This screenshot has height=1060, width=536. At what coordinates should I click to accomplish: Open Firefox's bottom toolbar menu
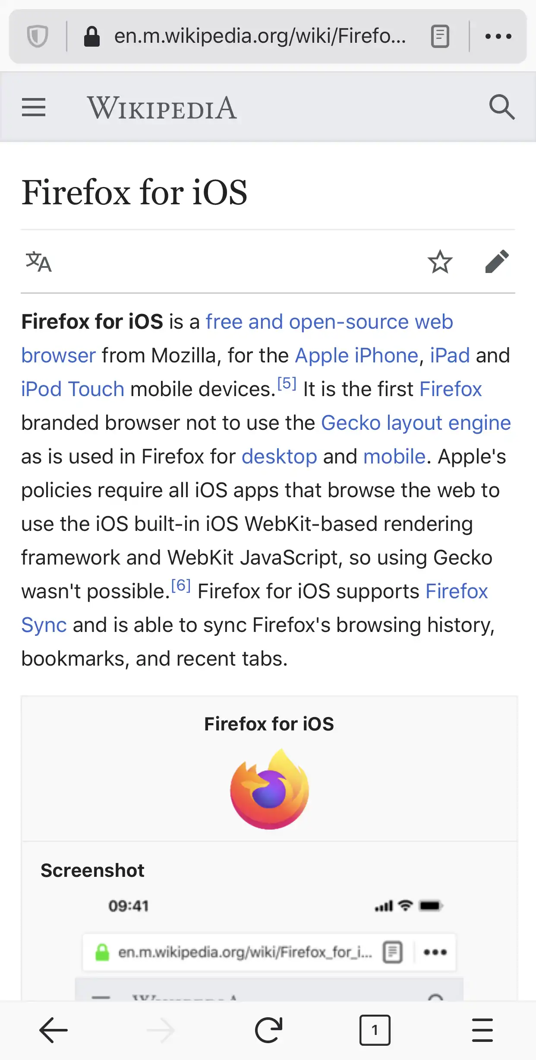pos(482,1030)
